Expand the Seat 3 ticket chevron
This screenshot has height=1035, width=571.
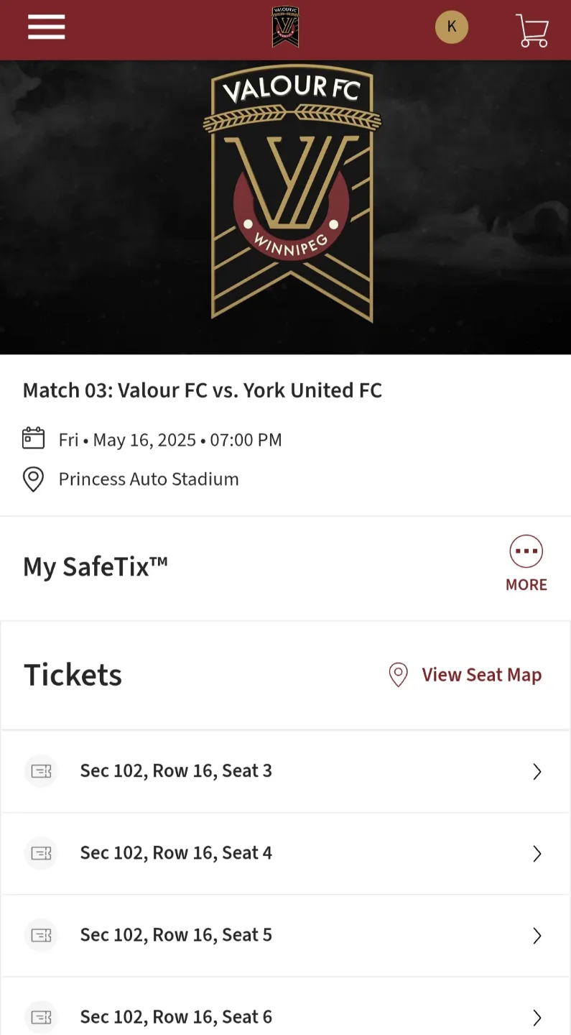(537, 772)
